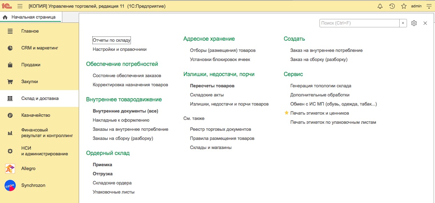Open Приемка in Ордерный склад
This screenshot has width=435, height=203.
click(103, 165)
